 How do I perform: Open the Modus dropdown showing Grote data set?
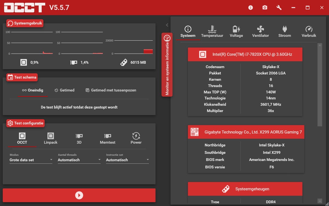point(31,160)
